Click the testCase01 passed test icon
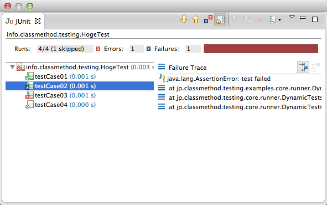Image resolution: width=327 pixels, height=205 pixels. pyautogui.click(x=29, y=76)
